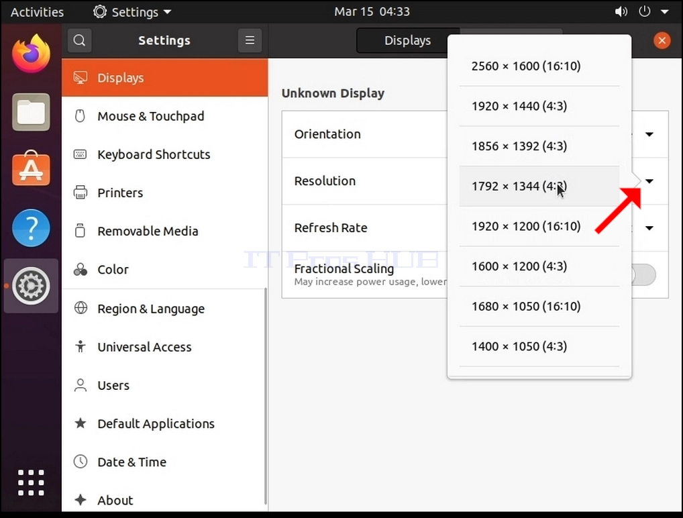
Task: Select 1680 × 1050 (16:10) resolution
Action: pos(539,306)
